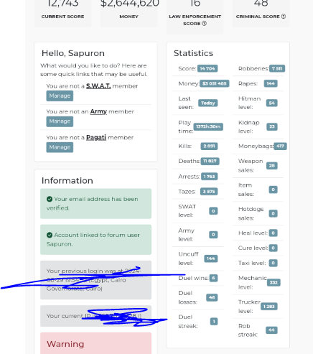Image resolution: width=313 pixels, height=354 pixels.
Task: Click the Information heading
Action: pyautogui.click(x=67, y=181)
